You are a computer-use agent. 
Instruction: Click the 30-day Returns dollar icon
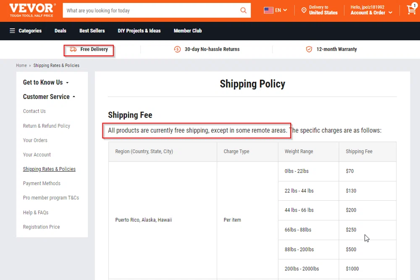click(x=177, y=49)
